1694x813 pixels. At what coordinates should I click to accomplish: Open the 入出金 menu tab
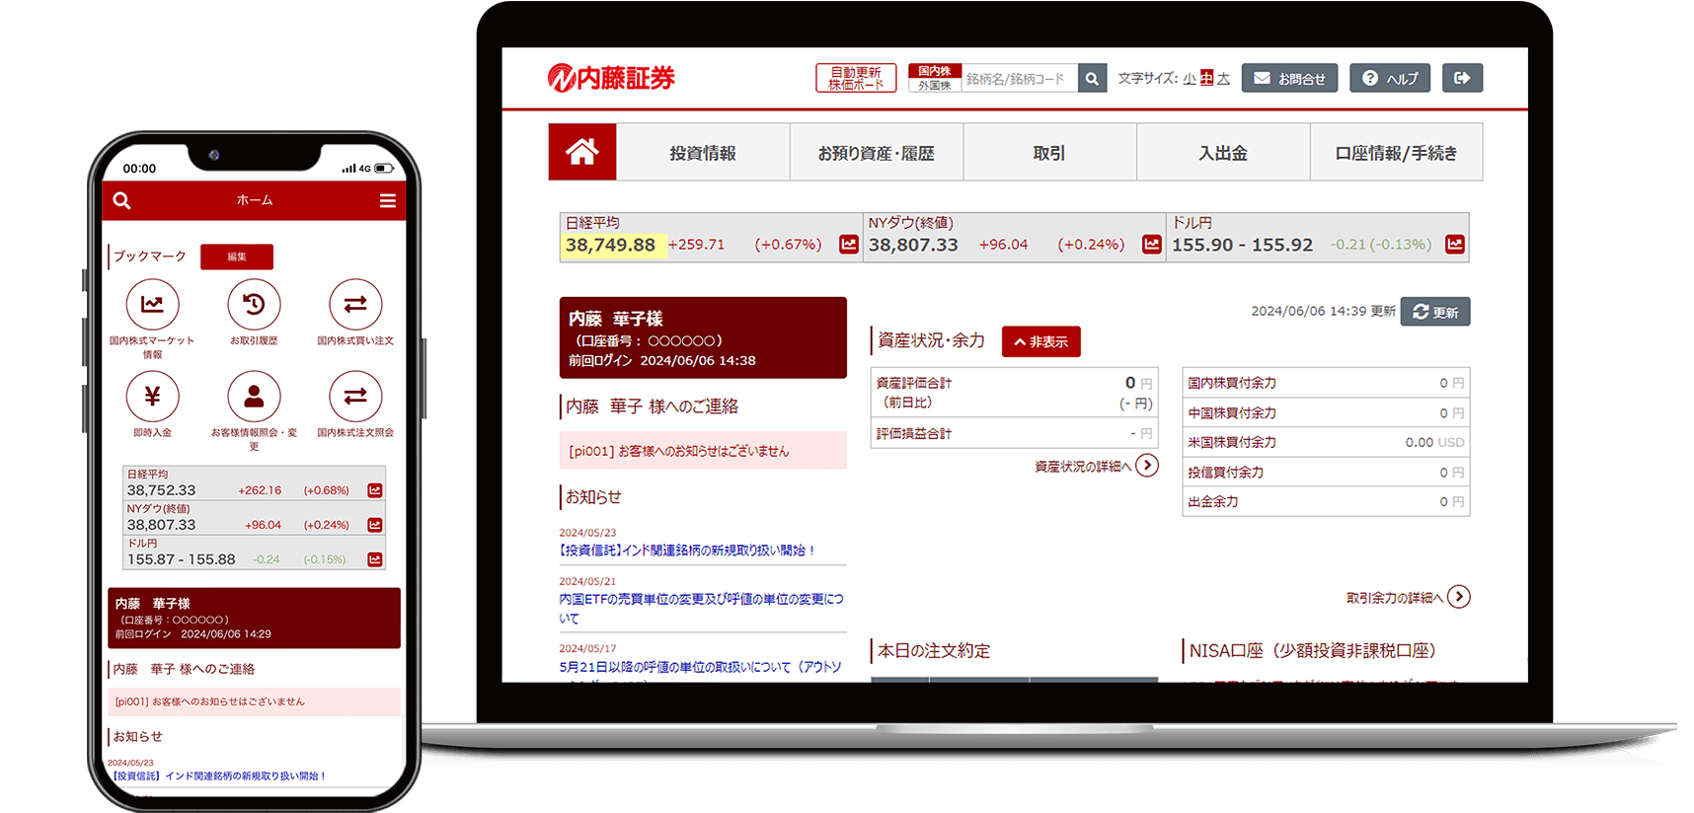(x=1223, y=153)
